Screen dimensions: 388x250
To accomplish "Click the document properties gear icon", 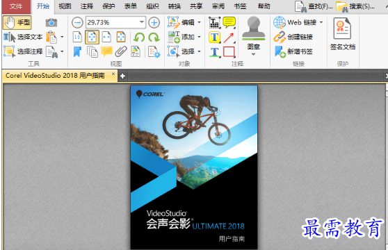I will click(154, 52).
